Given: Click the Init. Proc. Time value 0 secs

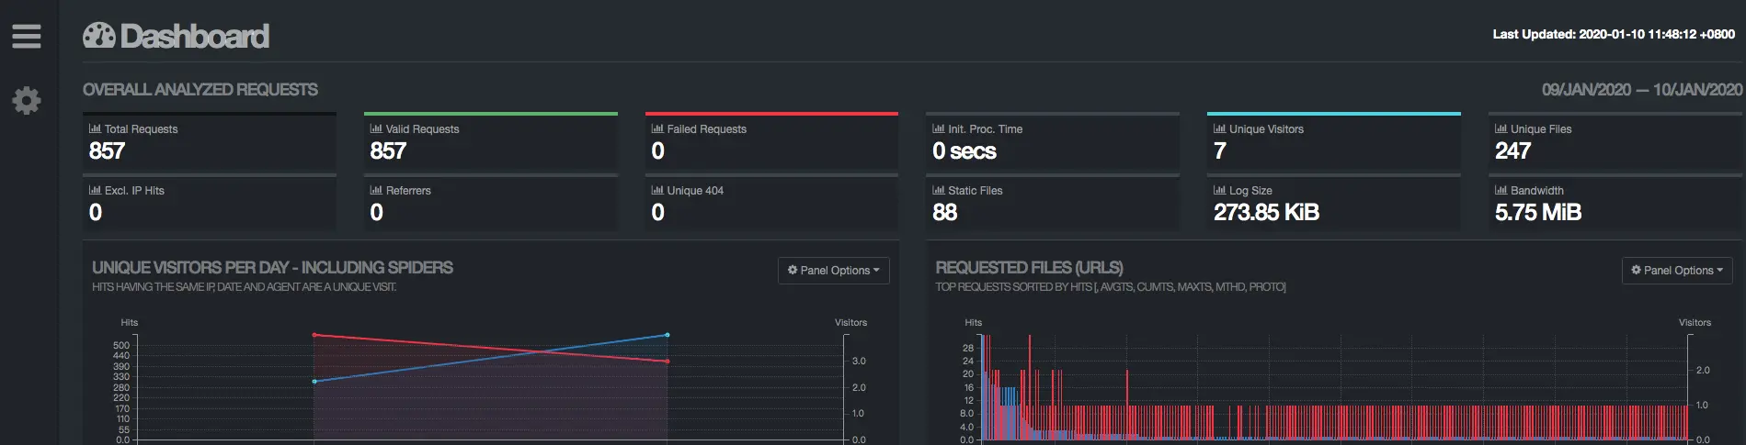Looking at the screenshot, I should (x=964, y=150).
